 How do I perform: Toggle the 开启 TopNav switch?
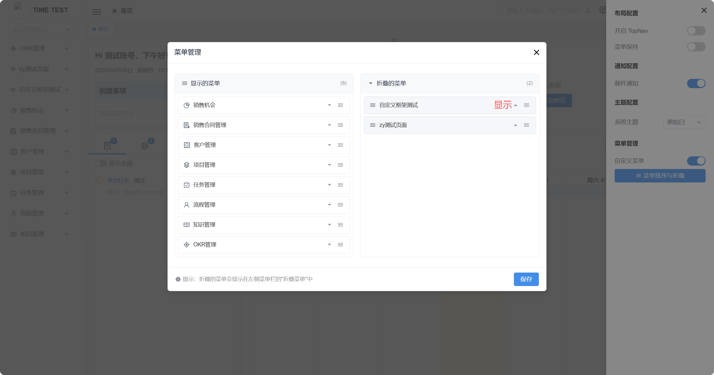pyautogui.click(x=696, y=31)
